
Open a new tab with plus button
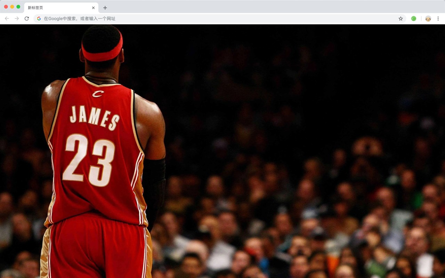pos(105,8)
